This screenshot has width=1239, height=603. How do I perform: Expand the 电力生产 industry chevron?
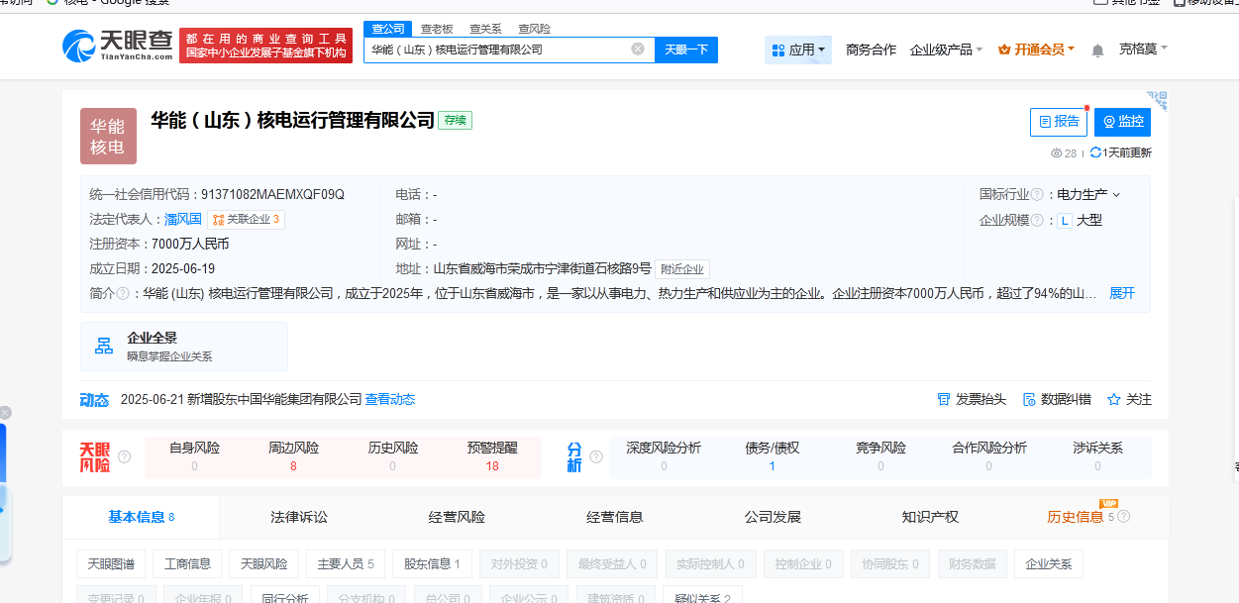[1117, 195]
